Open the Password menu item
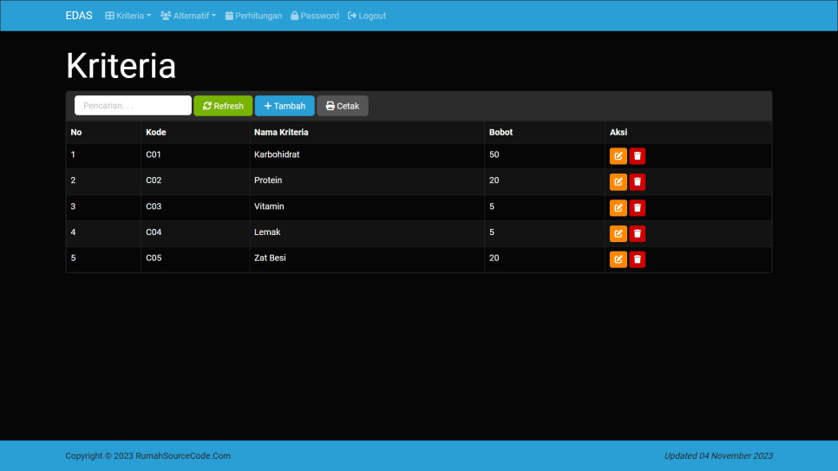 [315, 16]
